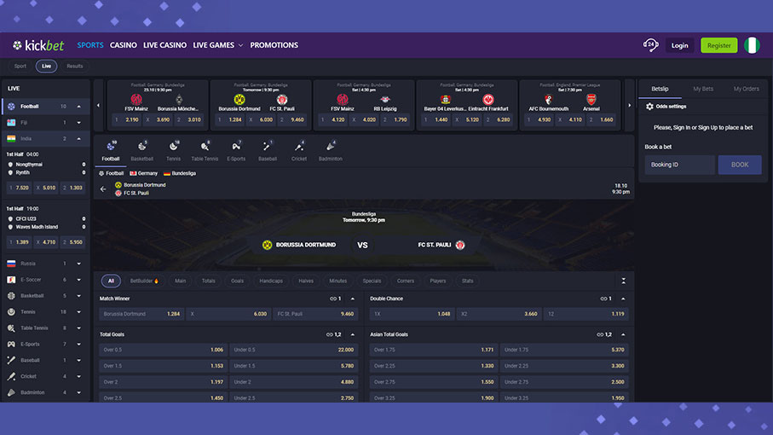Select the Results toggle pill

click(x=75, y=66)
